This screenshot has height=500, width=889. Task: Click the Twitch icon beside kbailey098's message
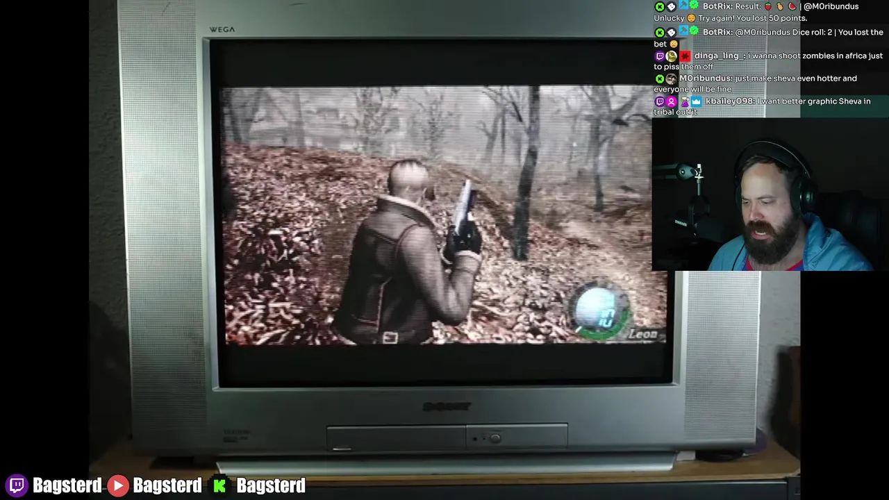coord(660,101)
